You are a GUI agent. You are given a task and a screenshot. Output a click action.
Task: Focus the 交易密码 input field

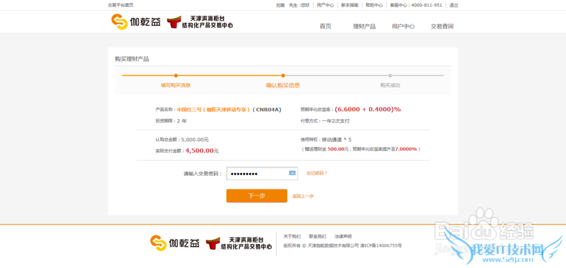262,174
